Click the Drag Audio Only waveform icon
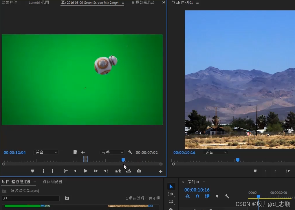The width and height of the screenshot is (295, 210). pyautogui.click(x=83, y=153)
